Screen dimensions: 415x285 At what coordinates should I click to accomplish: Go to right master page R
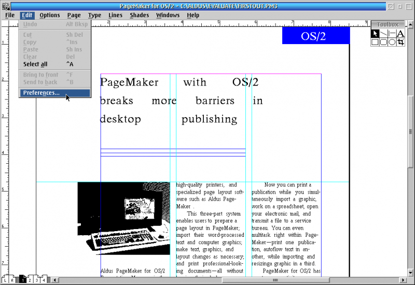pyautogui.click(x=12, y=280)
